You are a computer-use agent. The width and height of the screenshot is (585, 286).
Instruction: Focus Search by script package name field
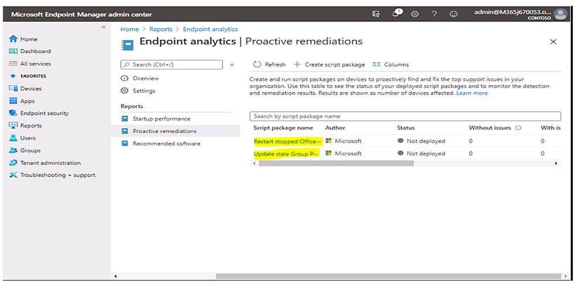point(405,116)
